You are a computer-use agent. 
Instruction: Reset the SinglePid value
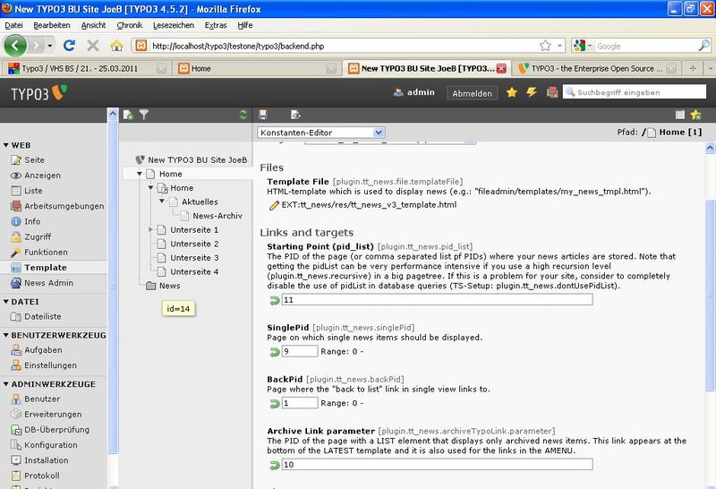click(x=275, y=352)
